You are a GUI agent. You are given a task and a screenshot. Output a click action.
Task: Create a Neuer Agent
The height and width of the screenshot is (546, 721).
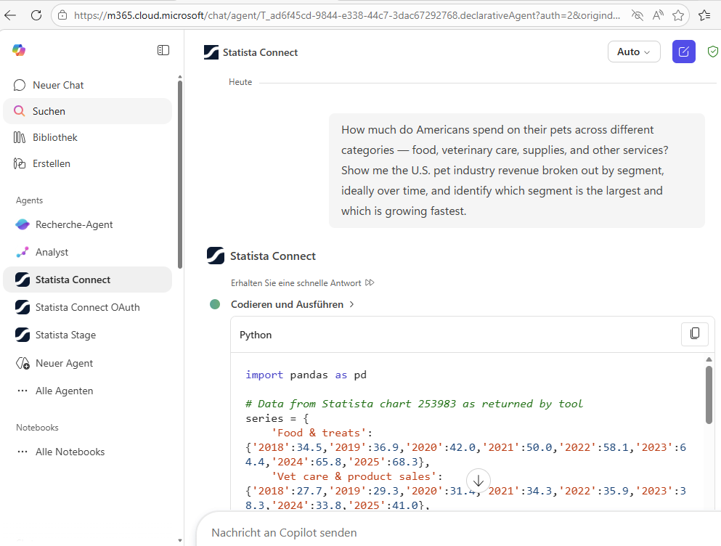(87, 363)
